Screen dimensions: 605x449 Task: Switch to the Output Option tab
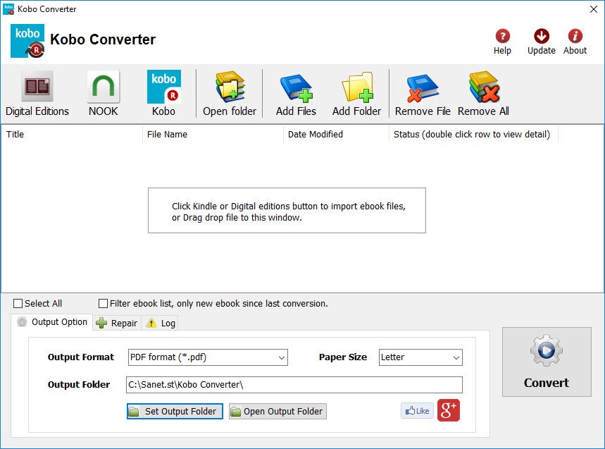[x=52, y=322]
